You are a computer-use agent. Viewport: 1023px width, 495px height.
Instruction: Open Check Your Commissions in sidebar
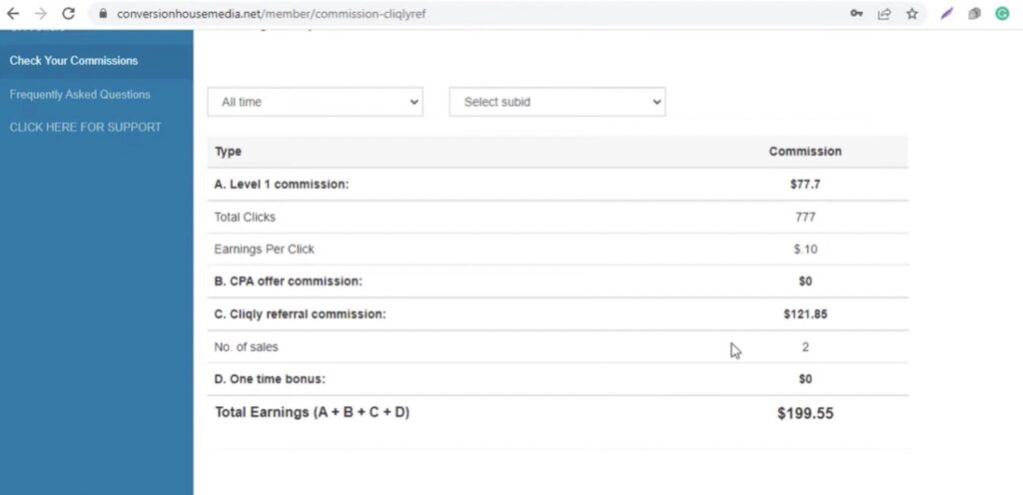coord(74,61)
